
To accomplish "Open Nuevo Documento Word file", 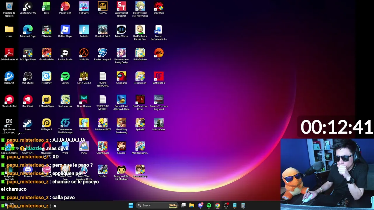I will (159, 33).
